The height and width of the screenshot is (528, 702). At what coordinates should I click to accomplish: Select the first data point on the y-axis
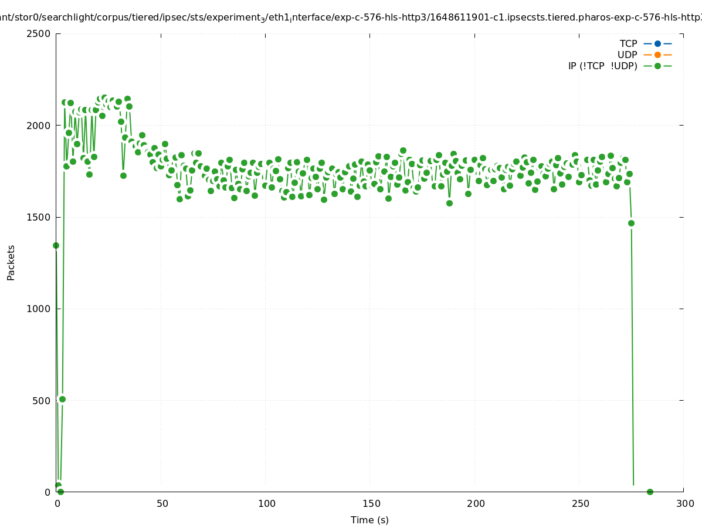click(56, 245)
